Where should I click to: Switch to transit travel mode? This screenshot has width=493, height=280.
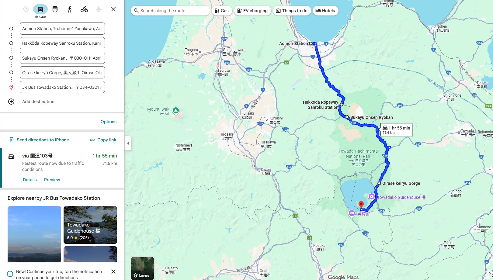[55, 9]
